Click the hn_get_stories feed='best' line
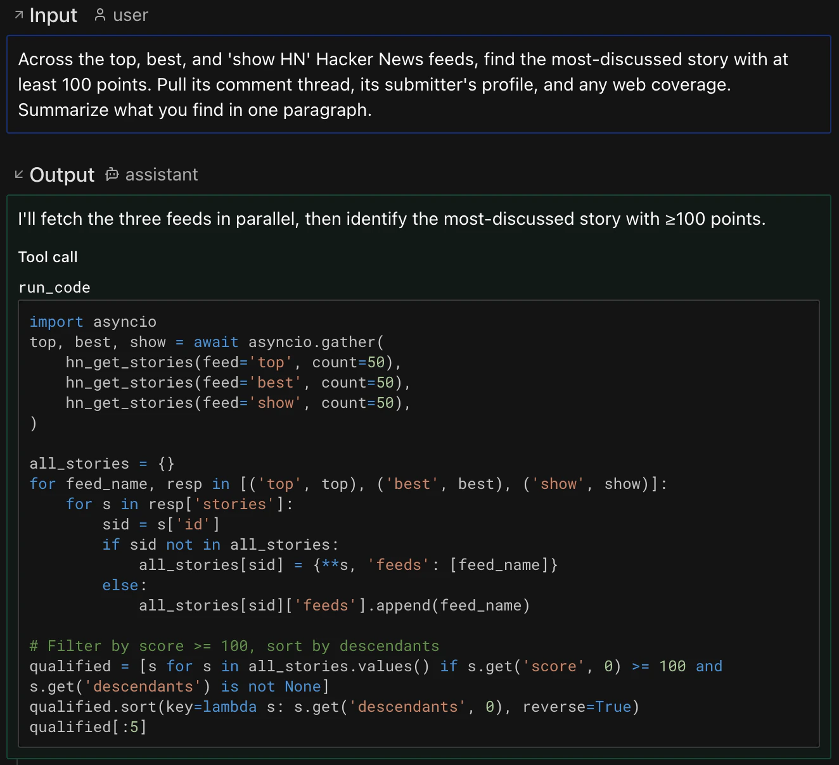This screenshot has height=765, width=839. pyautogui.click(x=238, y=382)
